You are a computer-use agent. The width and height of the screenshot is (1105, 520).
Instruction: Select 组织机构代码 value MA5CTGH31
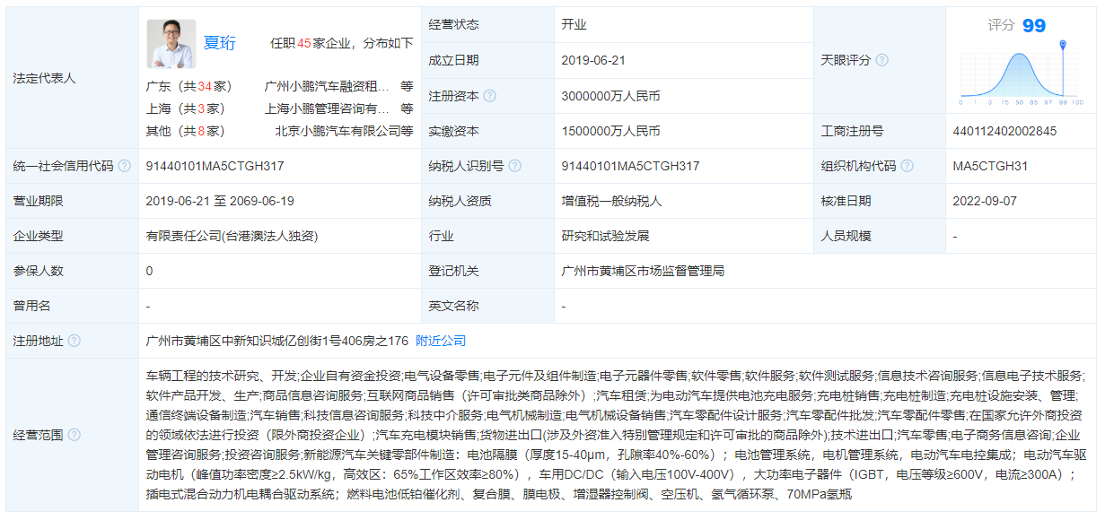[x=990, y=166]
